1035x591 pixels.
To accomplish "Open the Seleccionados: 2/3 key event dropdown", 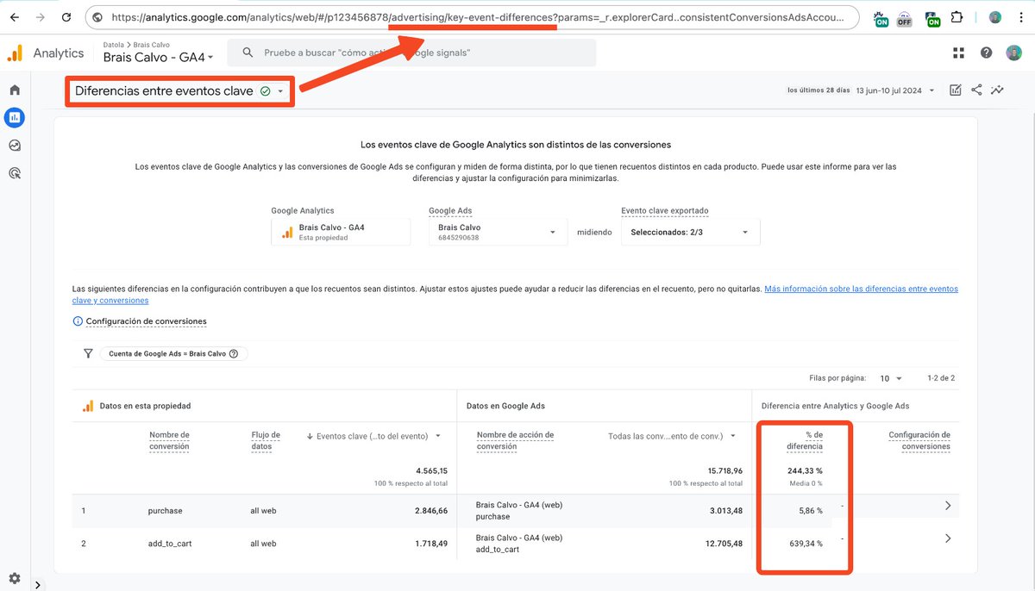I will click(690, 233).
